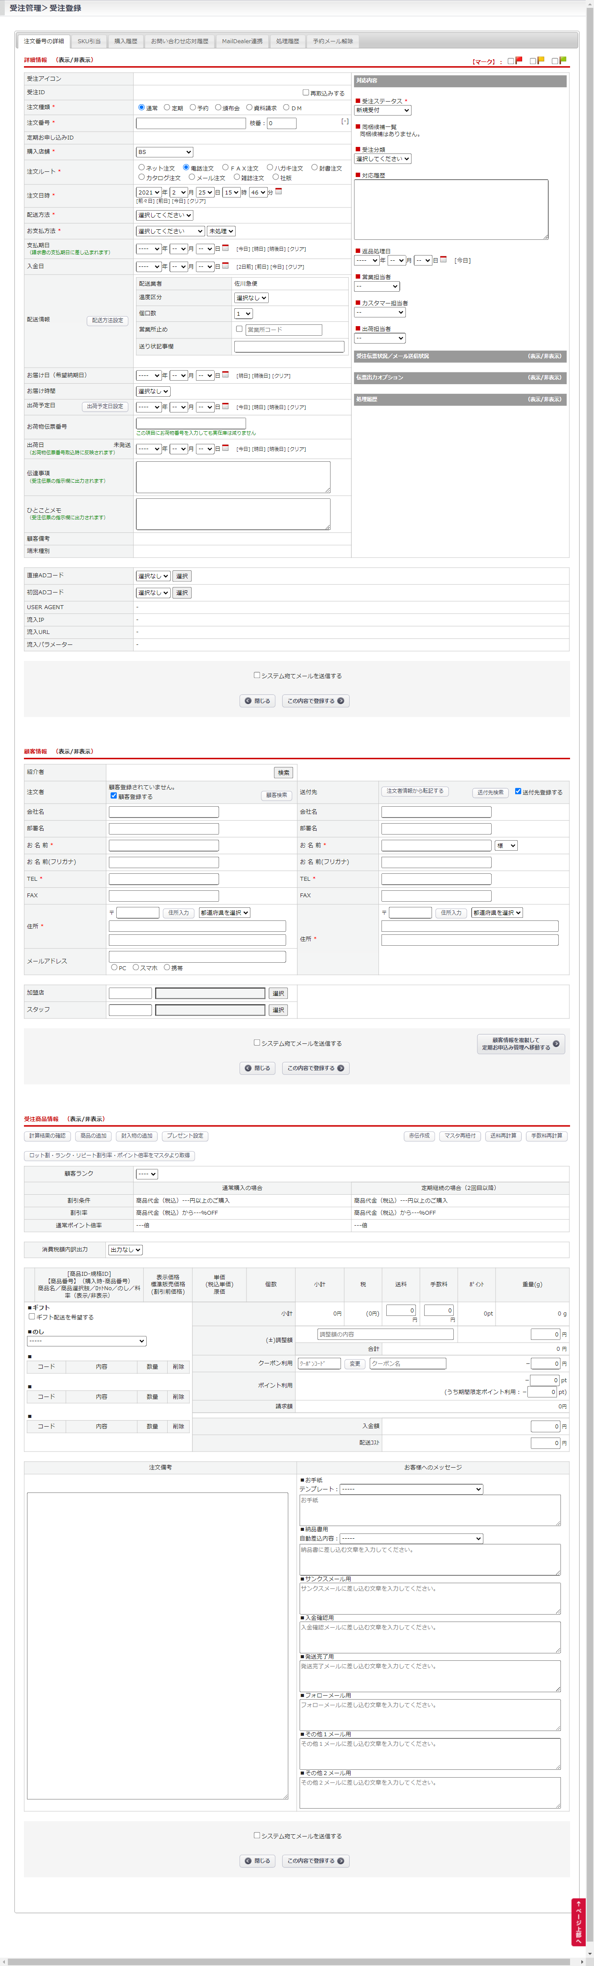The height and width of the screenshot is (1966, 594).
Task: Click the 注文番号 input field
Action: (191, 123)
